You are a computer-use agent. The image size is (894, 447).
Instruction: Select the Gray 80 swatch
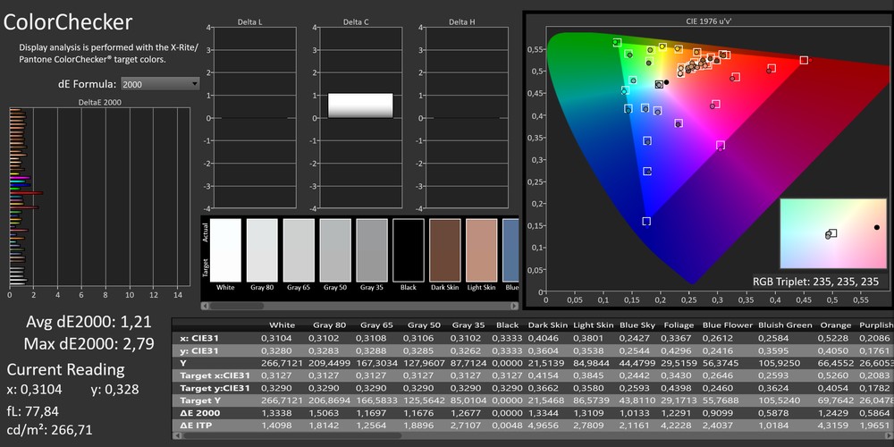click(x=262, y=250)
